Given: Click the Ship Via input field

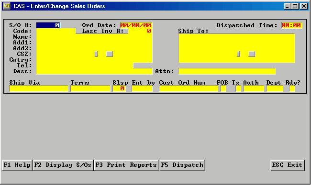Looking at the screenshot, I should 39,88.
